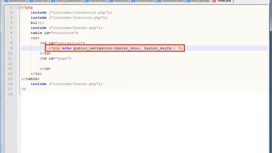
Task: Place cursor on empty line 12
Action: tap(144, 63)
